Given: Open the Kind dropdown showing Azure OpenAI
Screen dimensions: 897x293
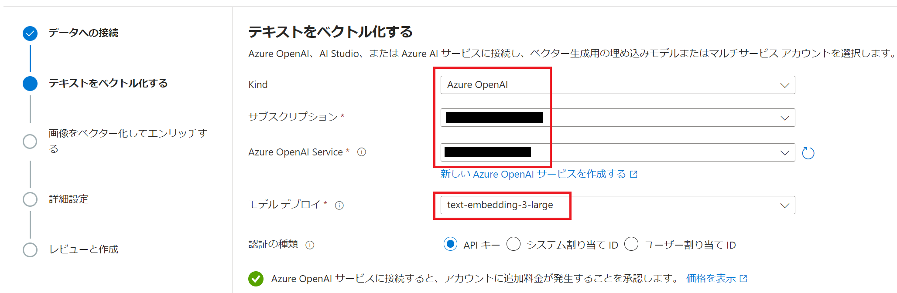Looking at the screenshot, I should click(x=618, y=85).
